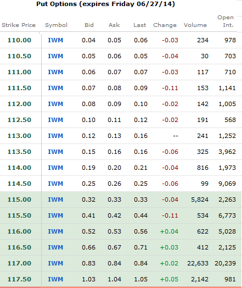Image resolution: width=242 pixels, height=288 pixels.
Task: Click the Strike Price column header
Action: tap(19, 25)
